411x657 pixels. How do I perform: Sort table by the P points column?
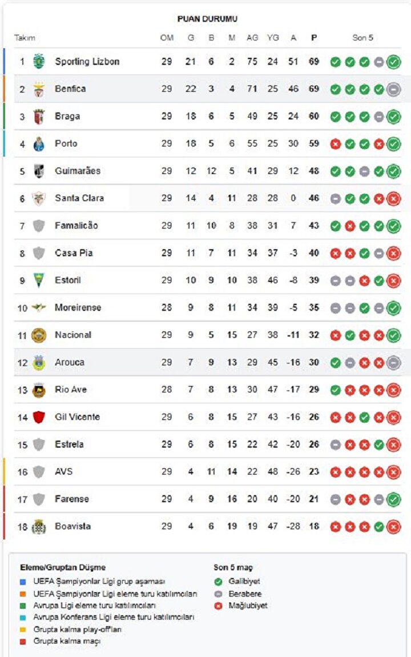tap(313, 38)
